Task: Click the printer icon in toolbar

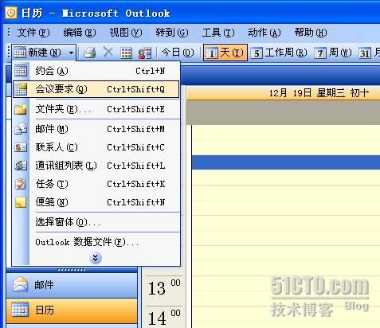Action: 89,53
